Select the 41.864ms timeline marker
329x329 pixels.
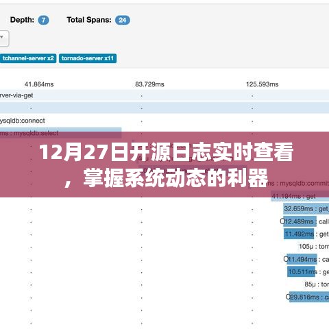[39, 84]
